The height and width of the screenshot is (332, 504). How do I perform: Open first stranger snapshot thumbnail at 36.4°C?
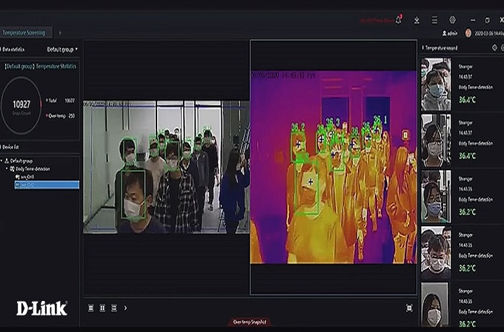coord(436,84)
